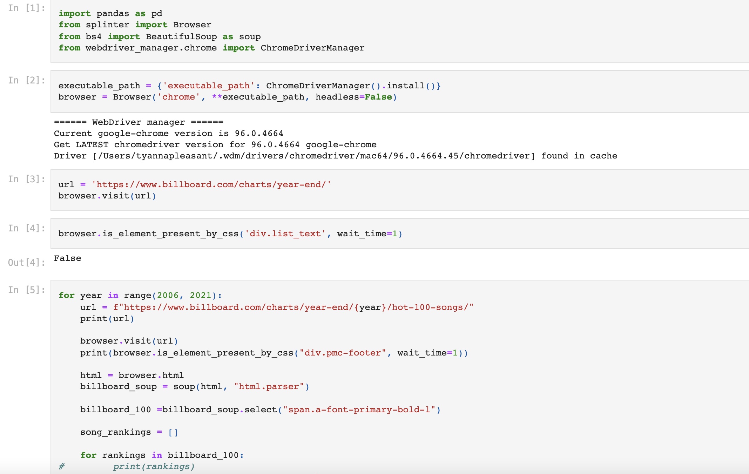Click the billboard year-end url string in cell 3
The width and height of the screenshot is (749, 474).
coord(211,185)
